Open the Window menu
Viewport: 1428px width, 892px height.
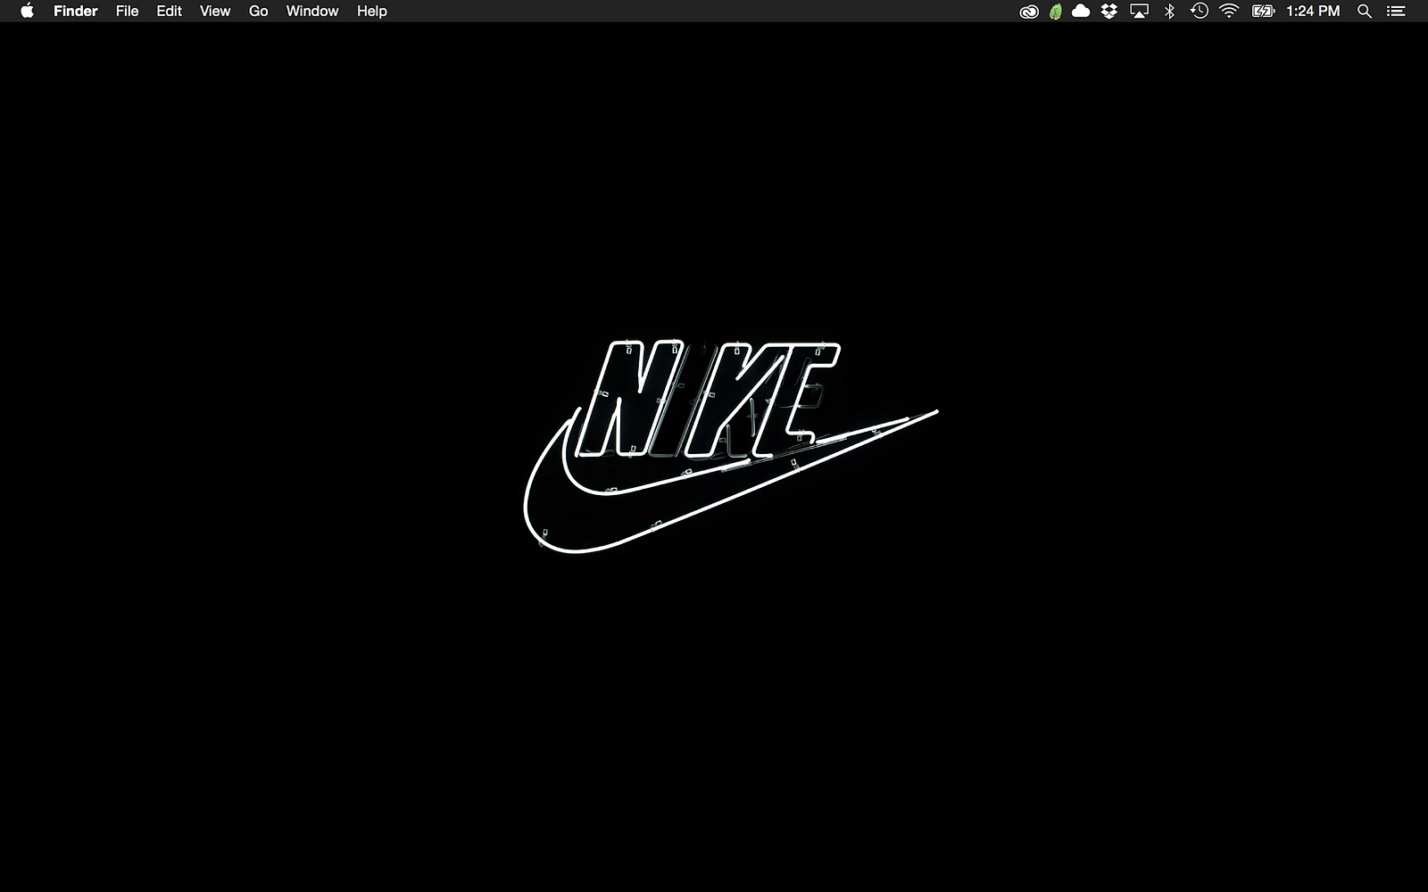click(x=312, y=11)
